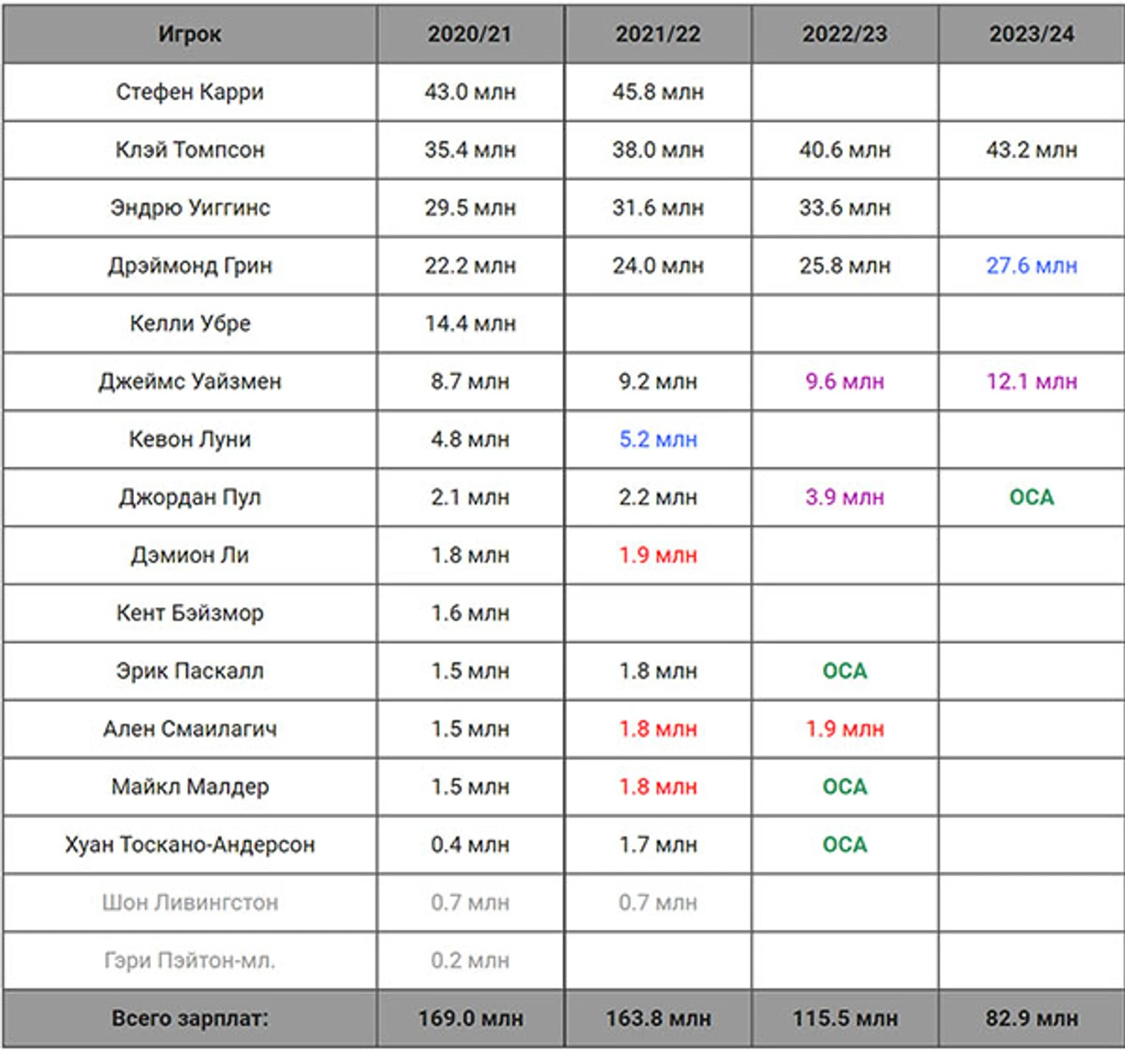Screen dimensions: 1125x1050
Task: Select Эндрю Уиггинс name cell
Action: pos(190,207)
